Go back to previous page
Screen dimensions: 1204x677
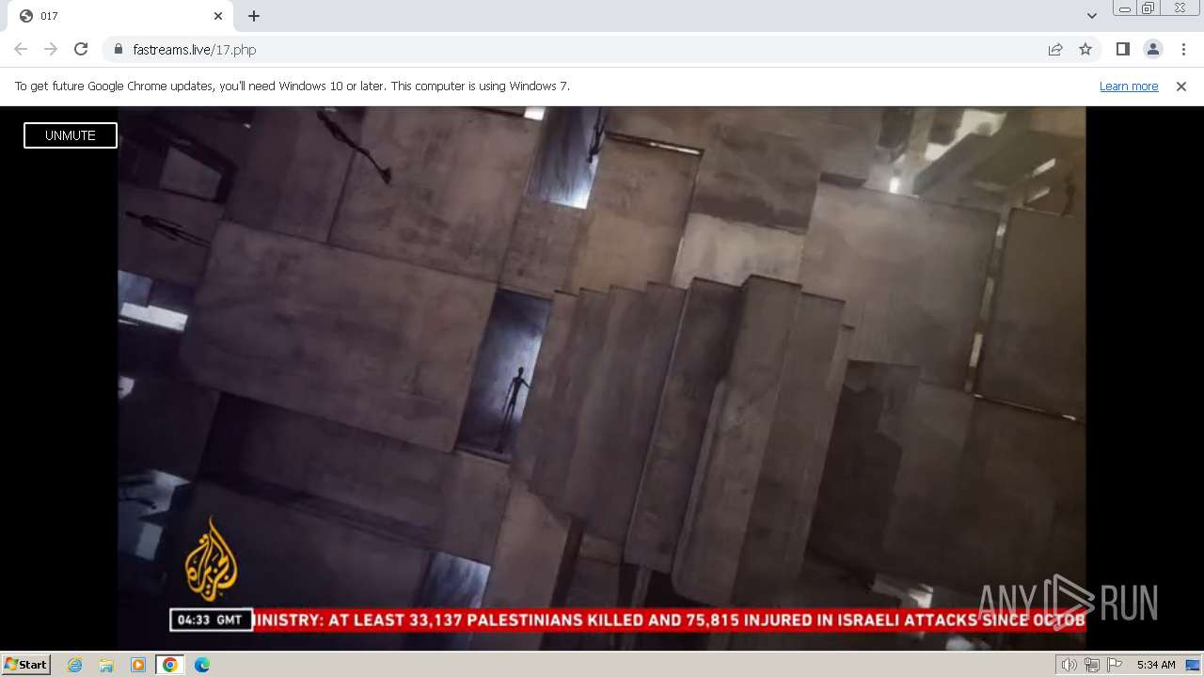pos(21,49)
